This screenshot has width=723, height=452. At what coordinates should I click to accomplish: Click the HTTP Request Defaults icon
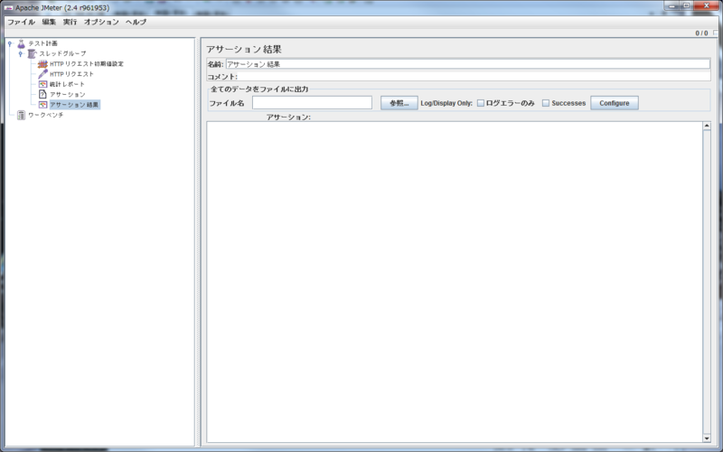pos(42,64)
